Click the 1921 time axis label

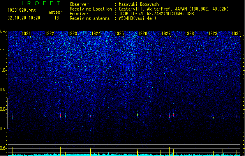(x=26, y=34)
